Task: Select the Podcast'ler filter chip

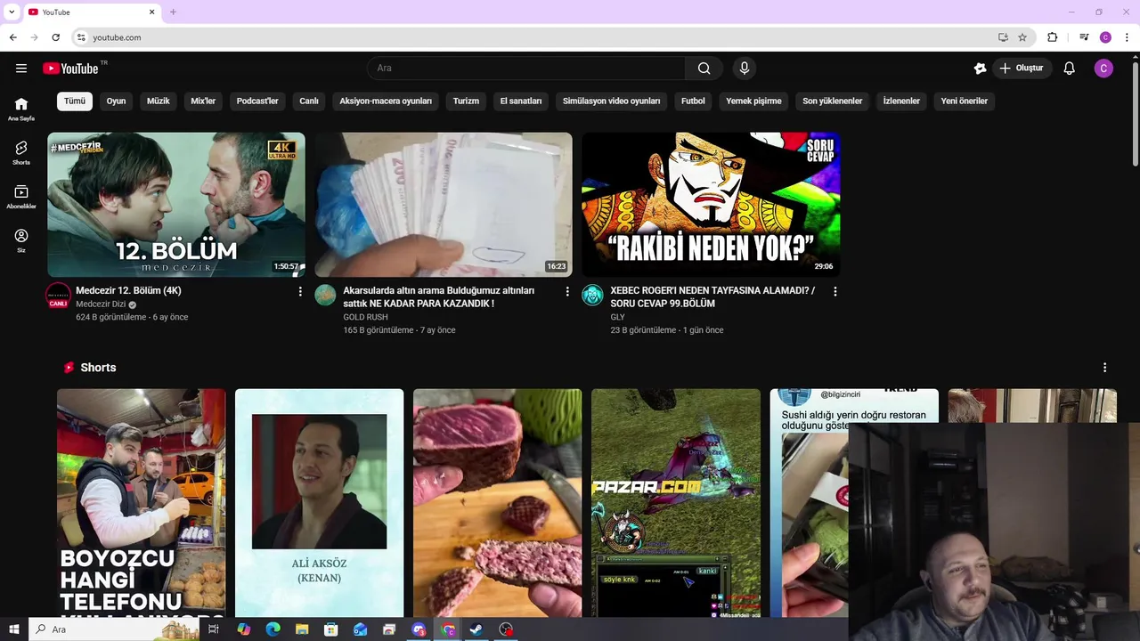Action: [x=257, y=101]
